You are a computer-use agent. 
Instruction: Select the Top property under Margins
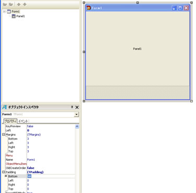click(x=11, y=151)
